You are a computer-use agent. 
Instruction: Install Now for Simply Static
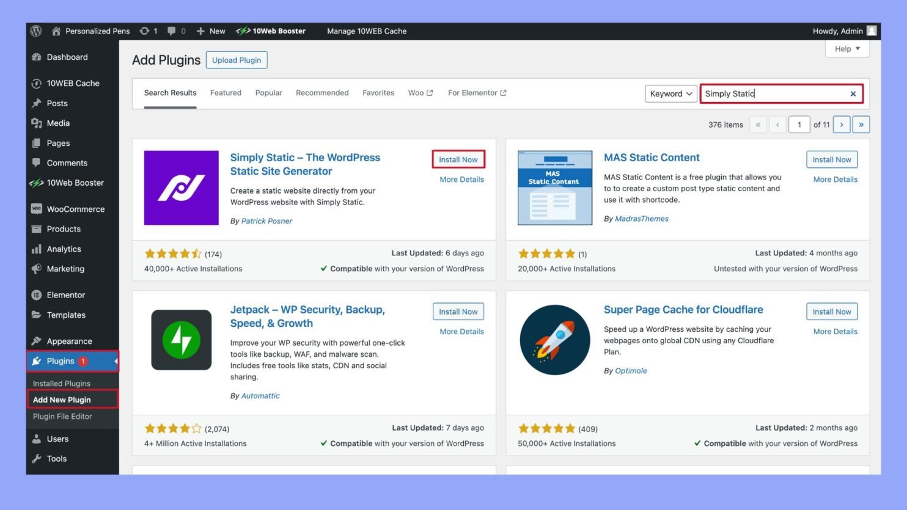coord(458,159)
